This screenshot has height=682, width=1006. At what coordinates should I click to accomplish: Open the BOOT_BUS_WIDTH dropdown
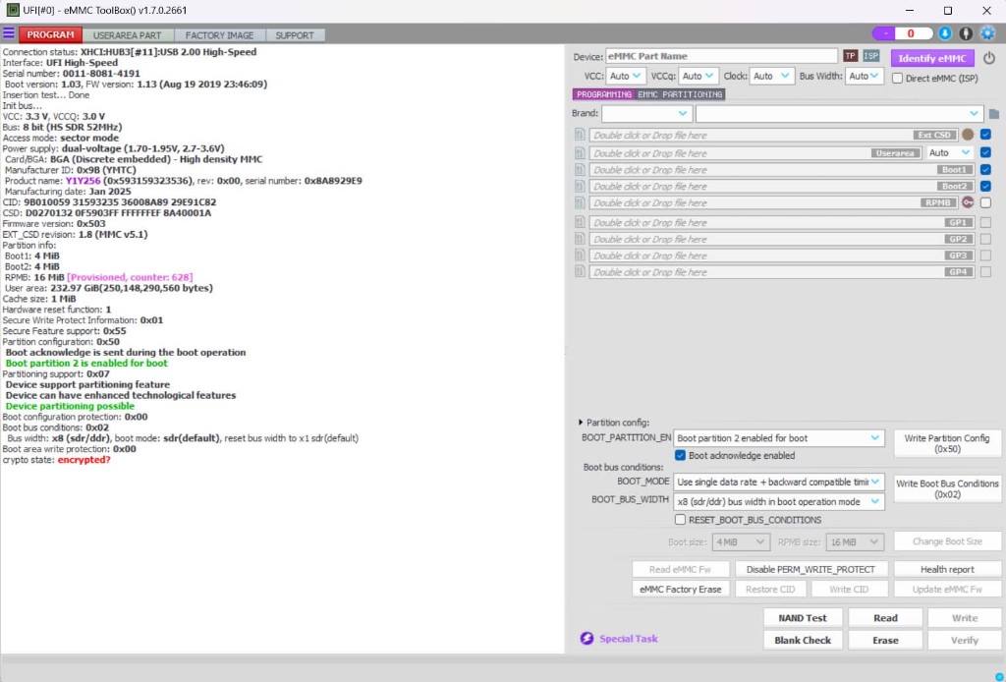pos(778,502)
